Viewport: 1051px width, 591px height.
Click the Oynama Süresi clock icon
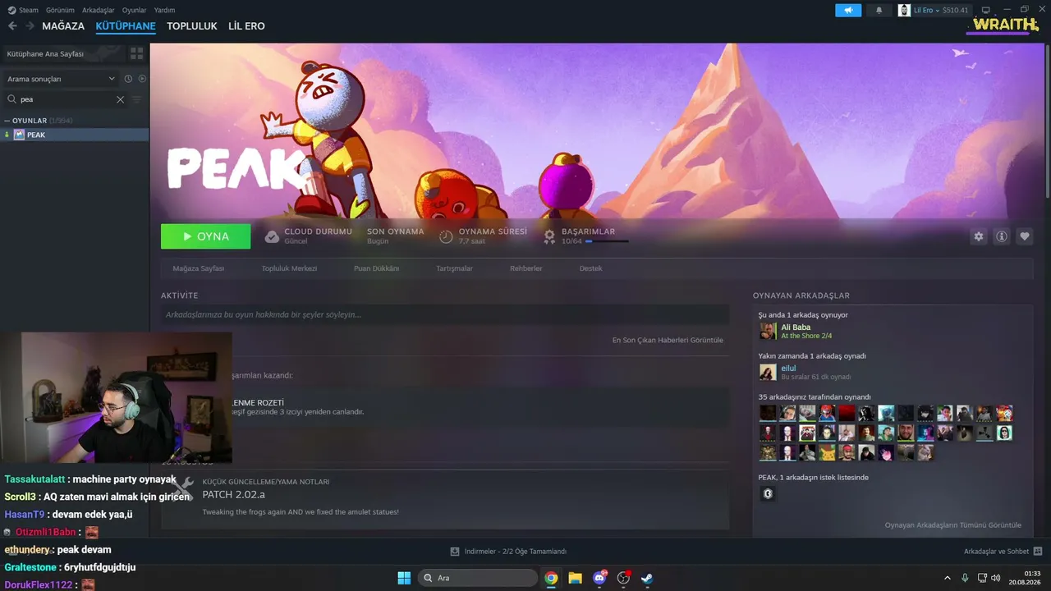pos(446,236)
